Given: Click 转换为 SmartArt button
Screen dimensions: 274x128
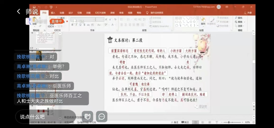Looking at the screenshot, I should [x=159, y=26].
